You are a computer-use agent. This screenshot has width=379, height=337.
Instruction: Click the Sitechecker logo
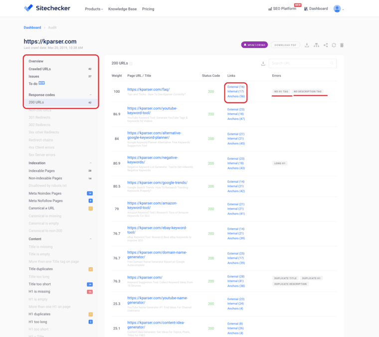click(47, 8)
